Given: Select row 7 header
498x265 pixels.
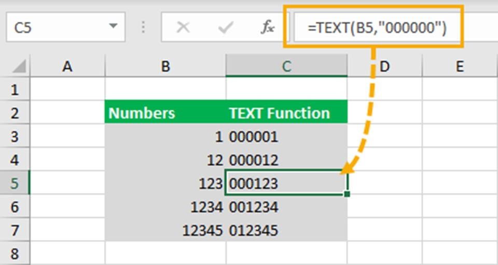Looking at the screenshot, I should 15,230.
